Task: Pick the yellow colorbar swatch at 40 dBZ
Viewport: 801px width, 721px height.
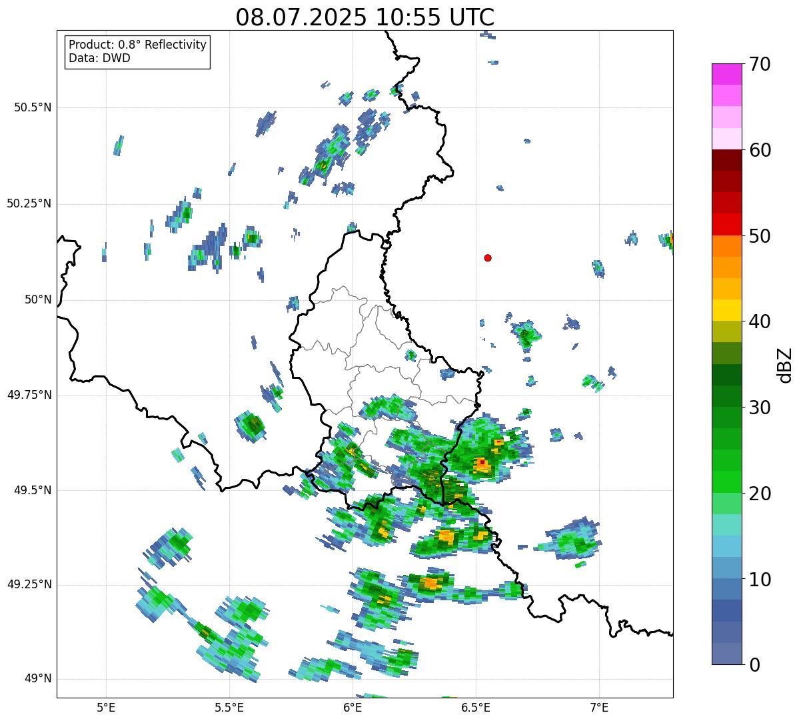Action: coord(726,311)
